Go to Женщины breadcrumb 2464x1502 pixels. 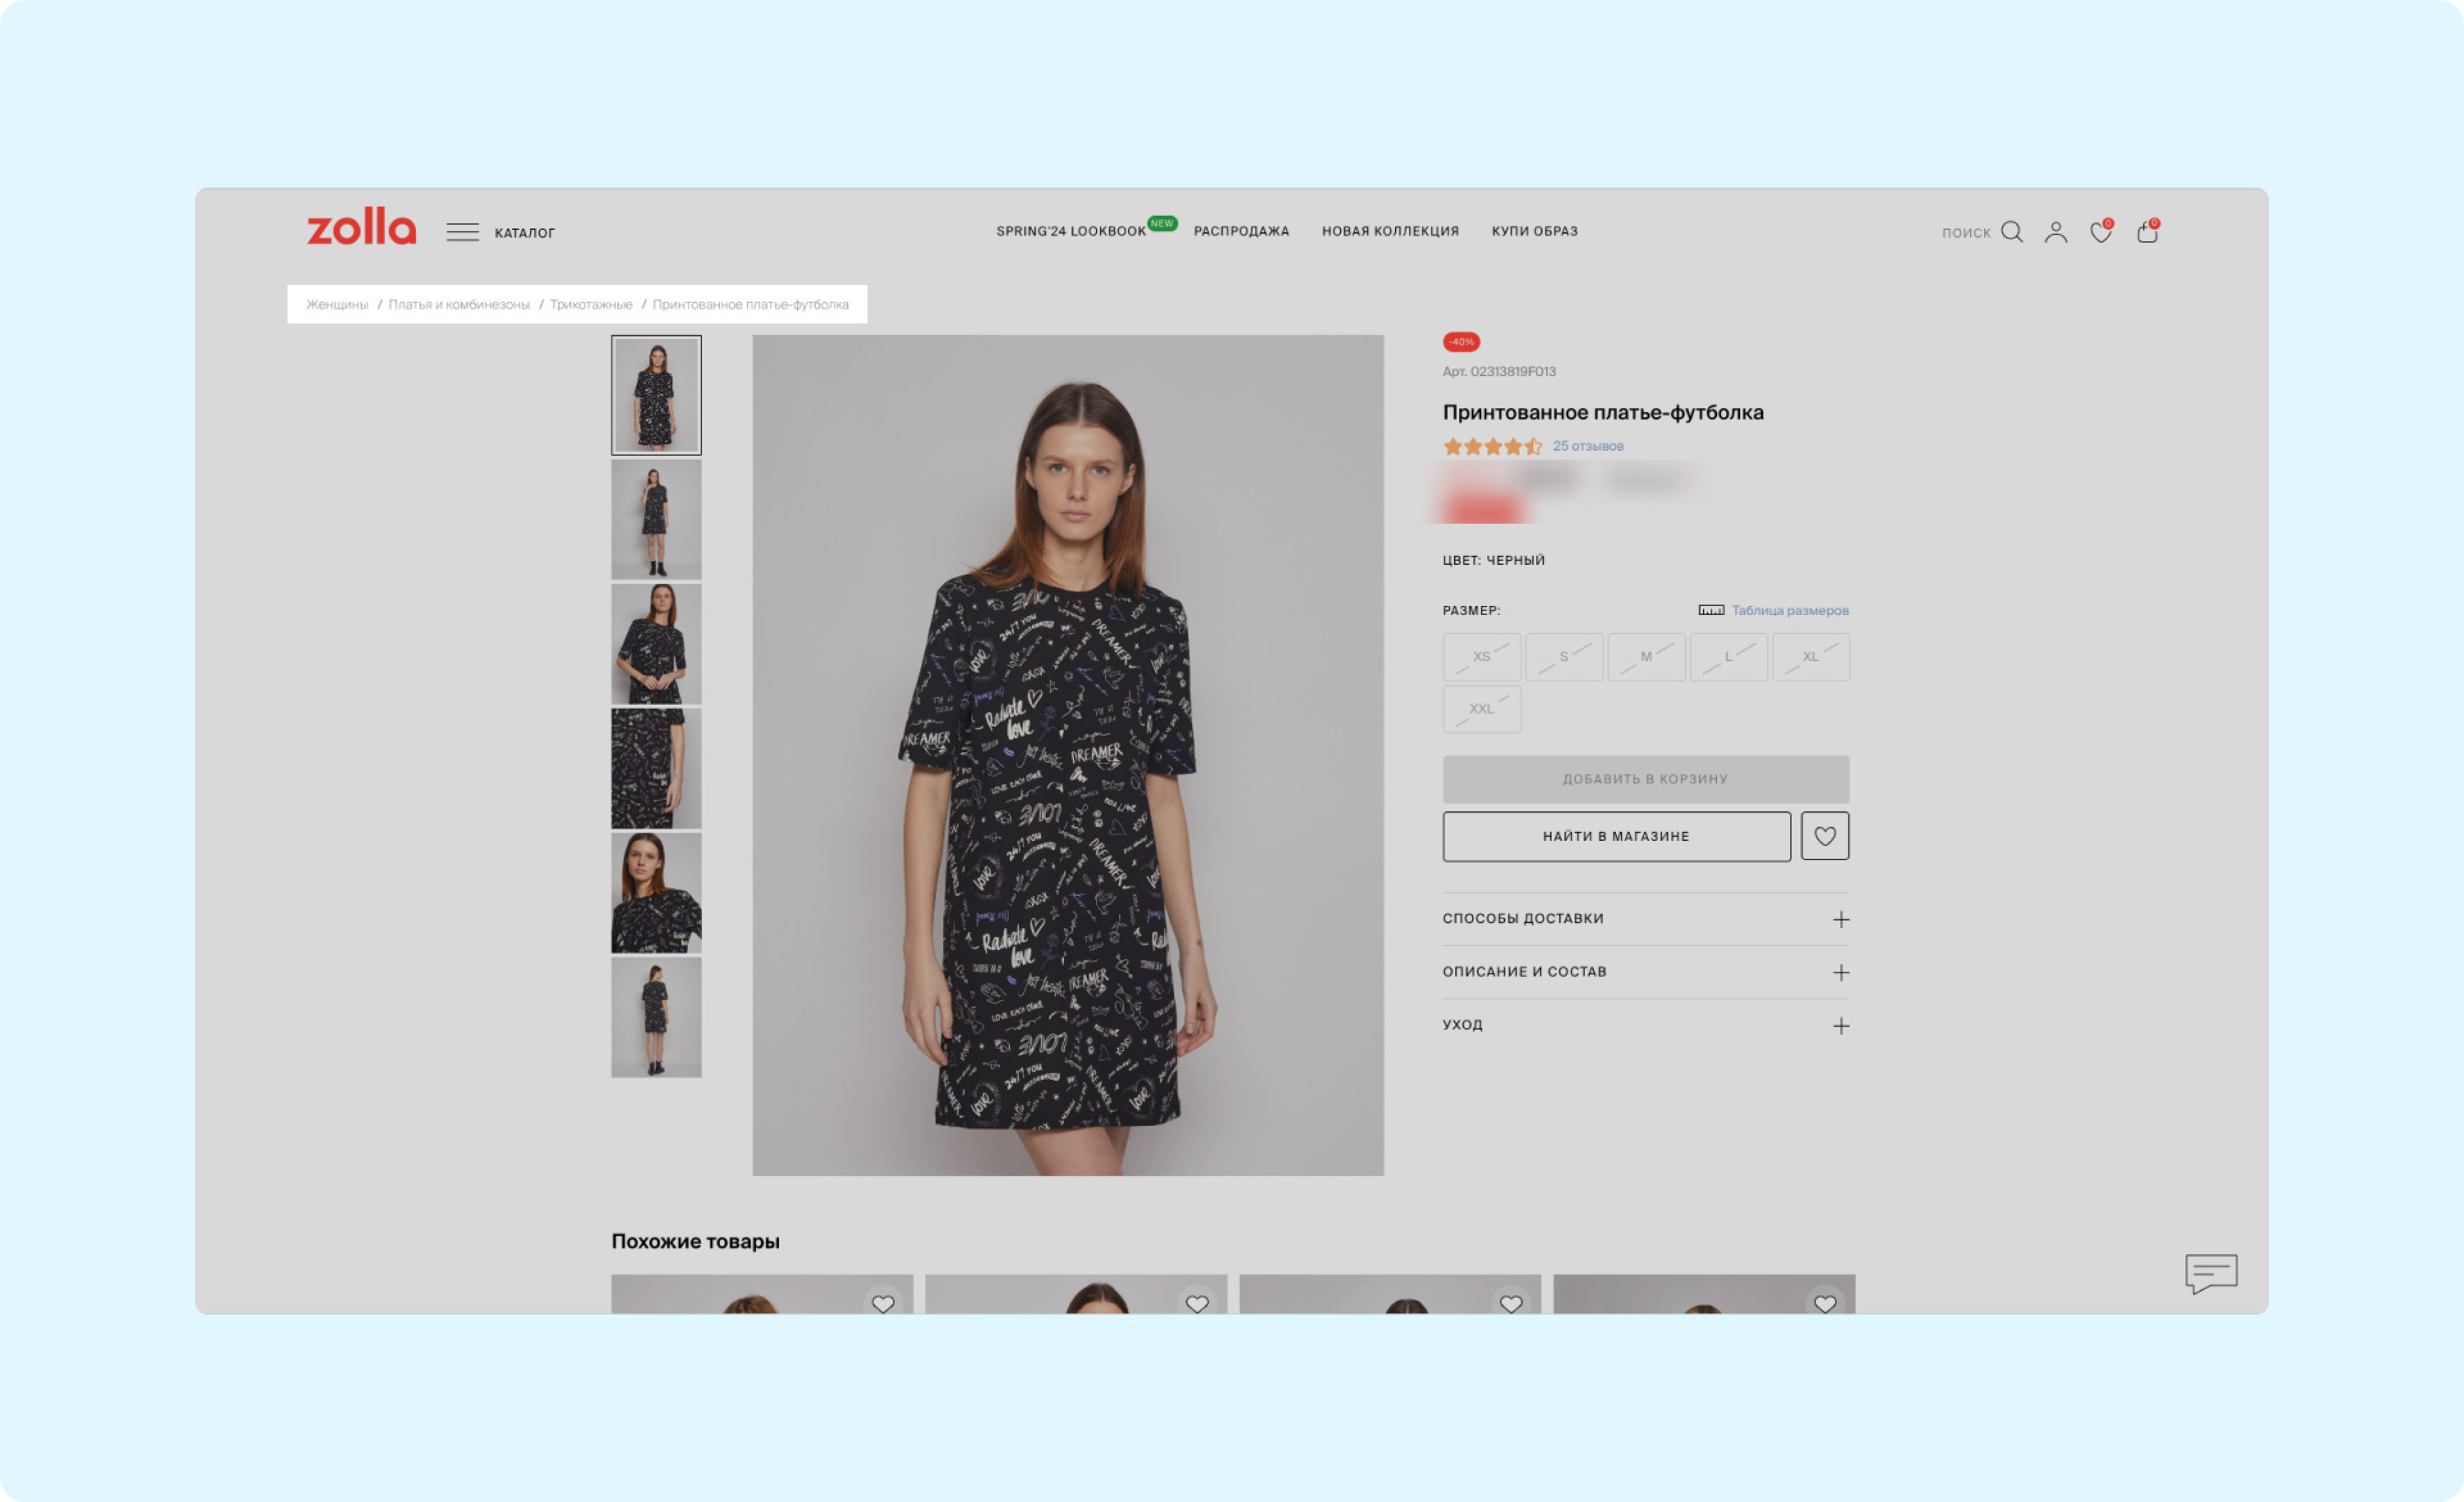[337, 304]
